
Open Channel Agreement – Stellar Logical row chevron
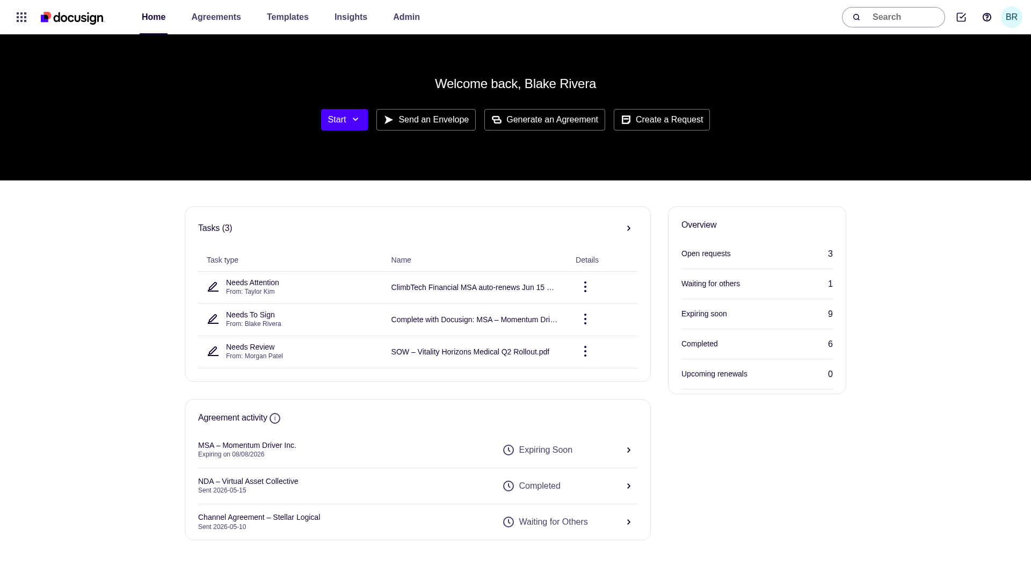(629, 522)
